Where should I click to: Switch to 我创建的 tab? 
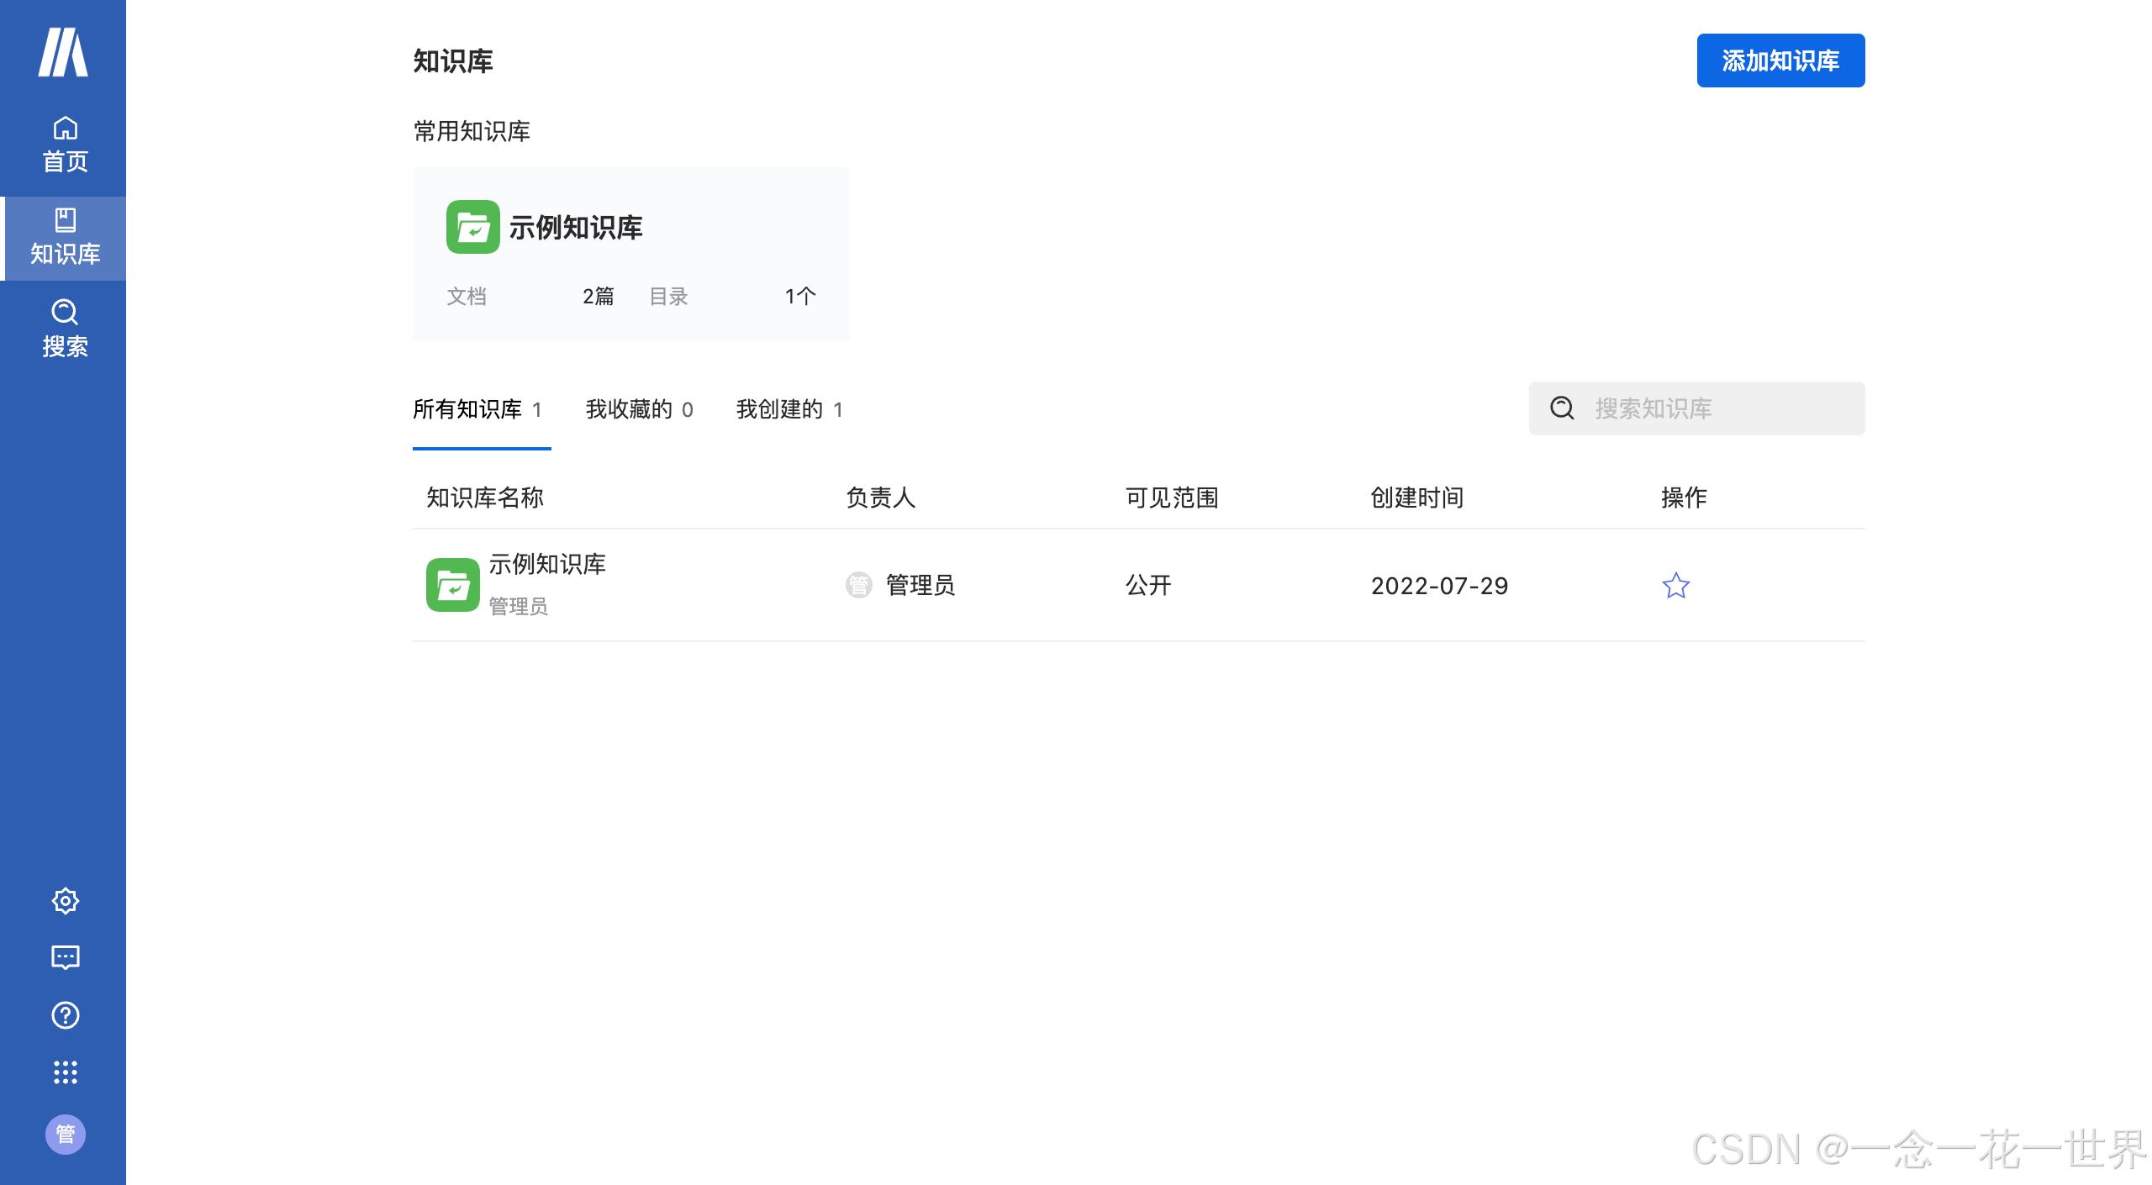tap(789, 409)
